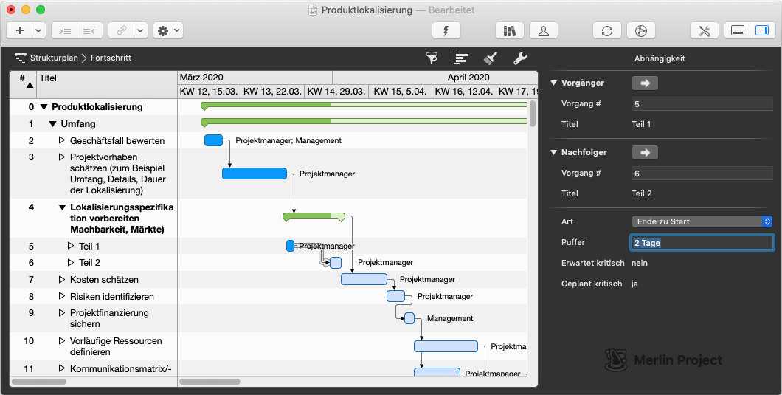Expand the Kosten schätzen task row
Viewport: 782px width, 395px height.
click(x=62, y=280)
